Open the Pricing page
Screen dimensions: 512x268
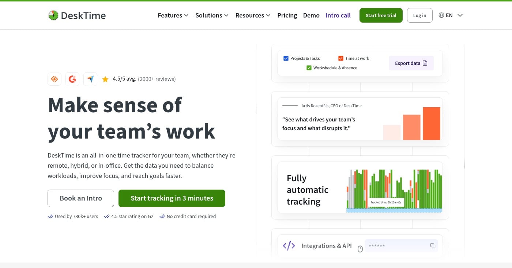pos(287,15)
